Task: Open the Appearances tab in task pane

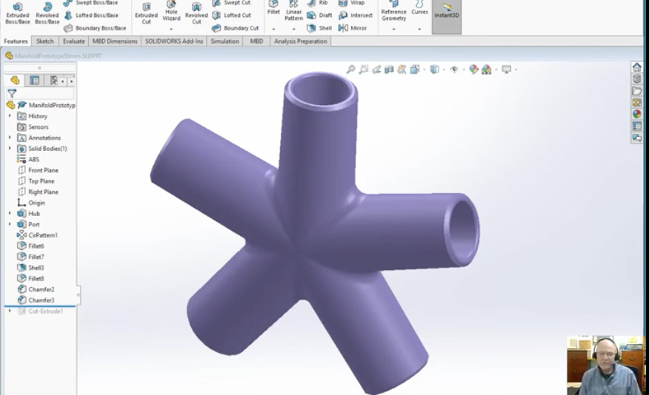Action: point(636,114)
